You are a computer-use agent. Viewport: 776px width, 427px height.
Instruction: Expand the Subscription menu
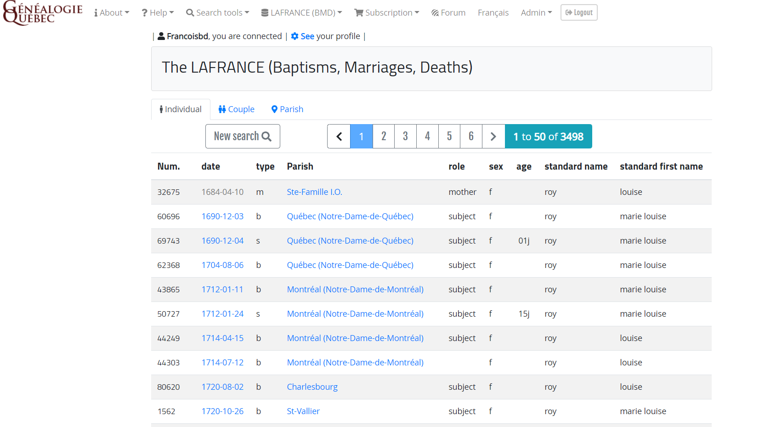(387, 13)
